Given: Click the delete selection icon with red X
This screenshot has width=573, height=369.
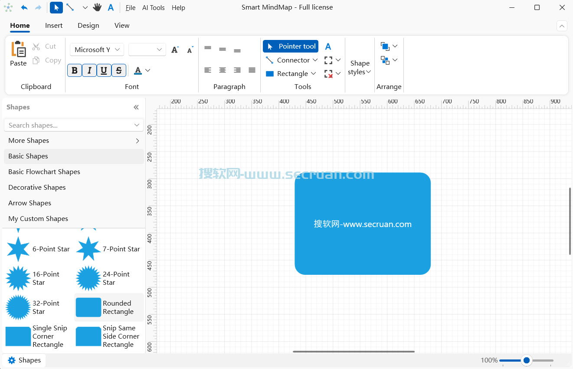Looking at the screenshot, I should tap(328, 74).
